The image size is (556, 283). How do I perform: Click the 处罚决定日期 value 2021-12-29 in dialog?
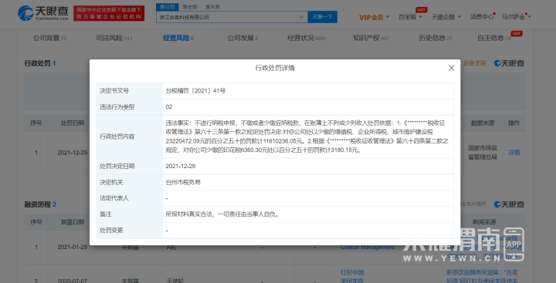(181, 166)
